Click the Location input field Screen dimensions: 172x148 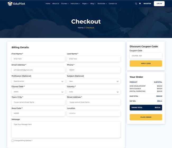click(94, 113)
